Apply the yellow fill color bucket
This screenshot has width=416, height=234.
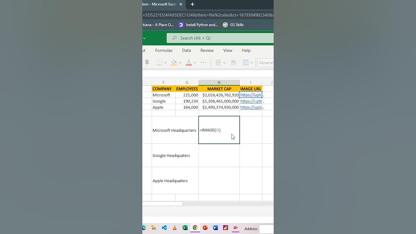tap(174, 62)
